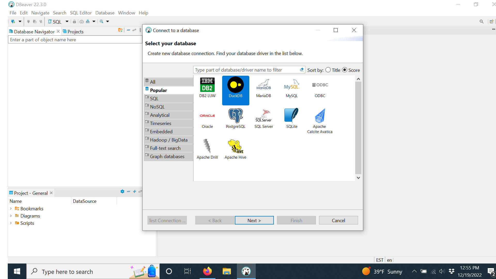The width and height of the screenshot is (496, 279).
Task: Open the Database menu
Action: (105, 13)
